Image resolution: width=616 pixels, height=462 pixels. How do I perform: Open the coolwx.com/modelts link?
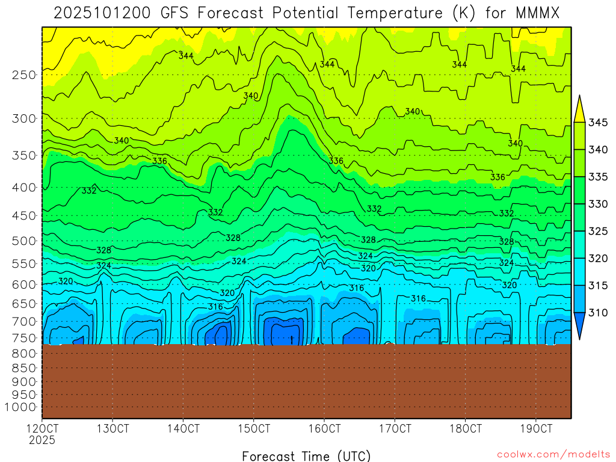tap(553, 454)
